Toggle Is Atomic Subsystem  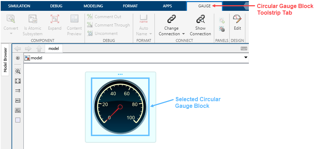pyautogui.click(x=33, y=25)
